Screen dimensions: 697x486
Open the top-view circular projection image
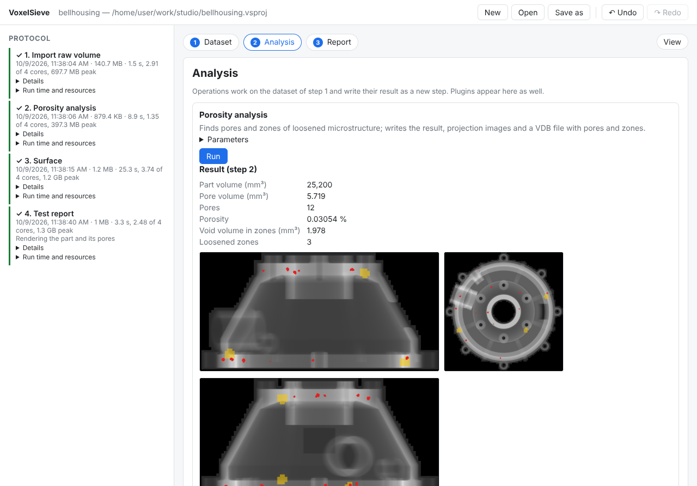click(504, 312)
